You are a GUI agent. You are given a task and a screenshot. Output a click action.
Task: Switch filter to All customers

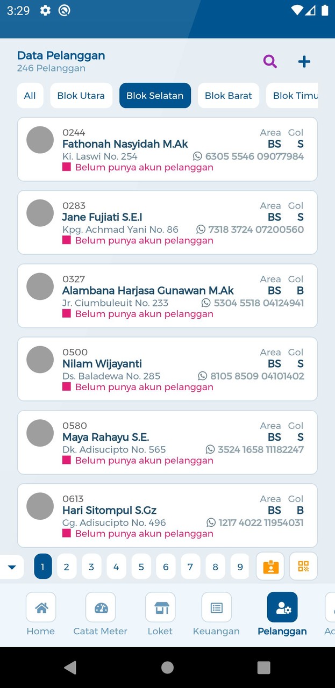point(30,95)
